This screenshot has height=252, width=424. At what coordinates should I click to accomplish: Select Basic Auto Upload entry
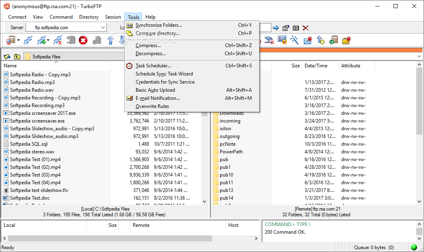tap(192, 90)
